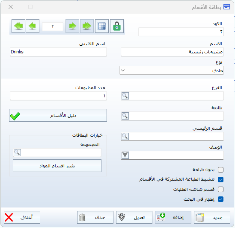235x228 pixels.
Task: Click the green padlock lock icon
Action: pos(117,26)
